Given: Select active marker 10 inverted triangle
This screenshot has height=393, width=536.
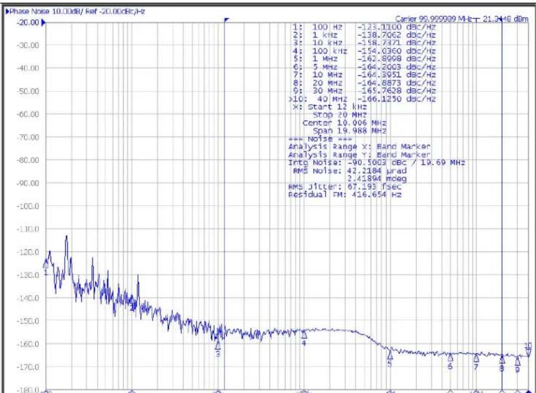Looking at the screenshot, I should tap(528, 352).
